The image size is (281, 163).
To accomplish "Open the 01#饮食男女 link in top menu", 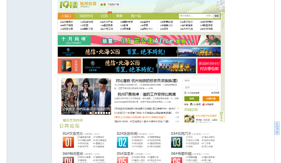I will [67, 22].
